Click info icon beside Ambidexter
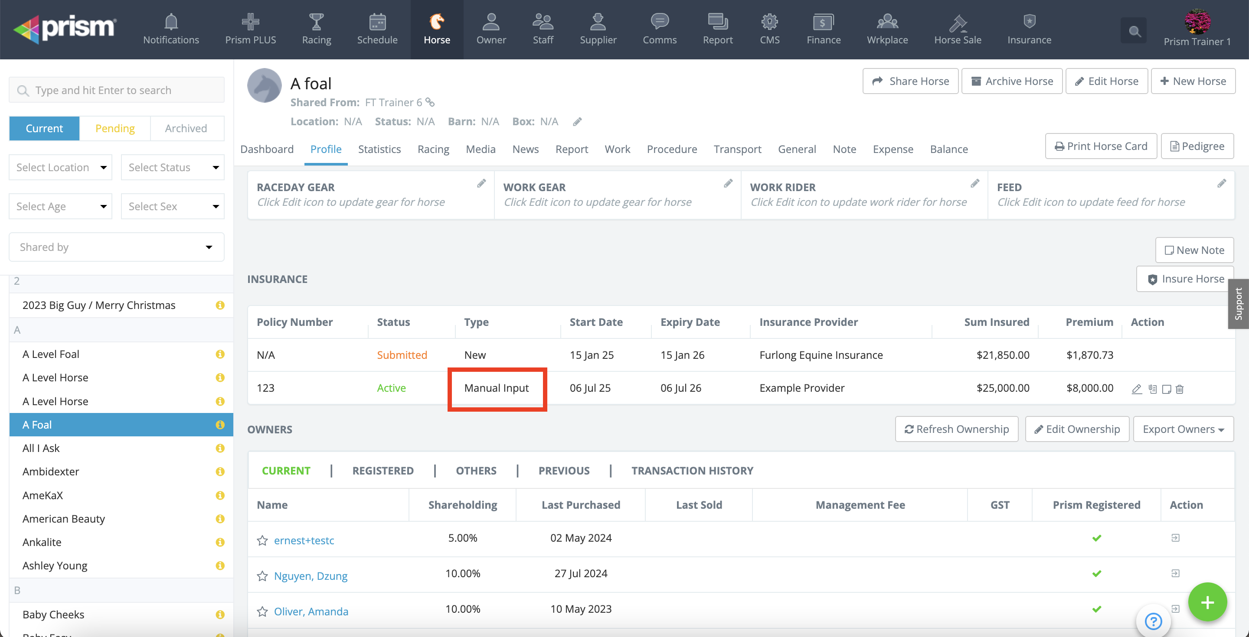The image size is (1249, 637). 220,471
